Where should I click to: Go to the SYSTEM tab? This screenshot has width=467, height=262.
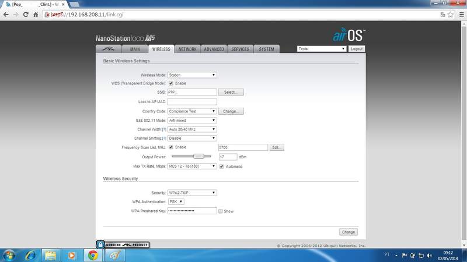click(x=266, y=49)
